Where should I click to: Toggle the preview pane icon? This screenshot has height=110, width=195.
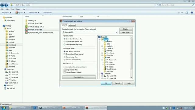pyautogui.click(x=187, y=13)
